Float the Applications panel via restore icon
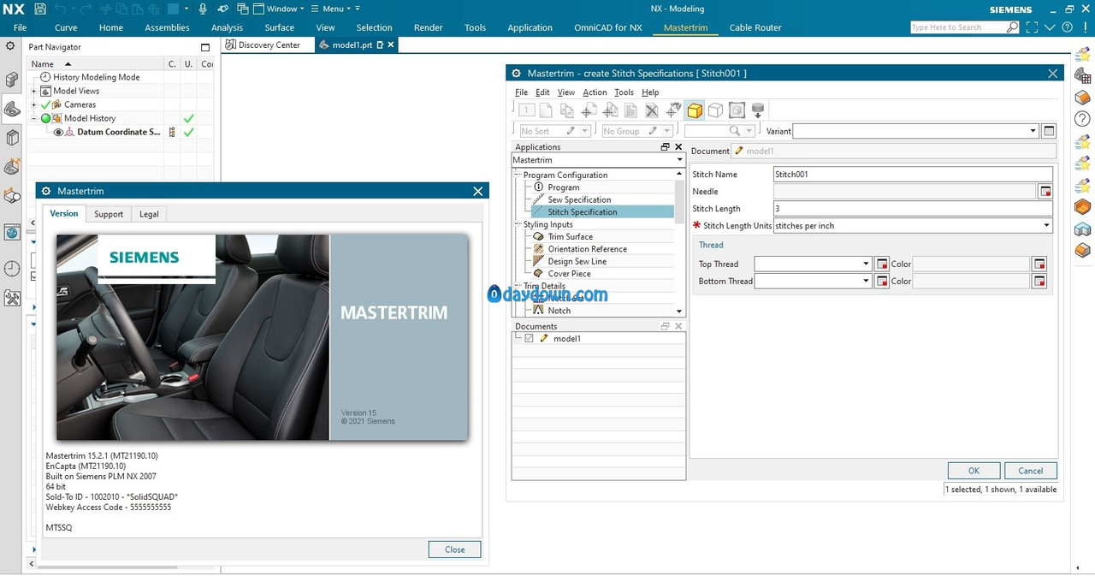Image resolution: width=1095 pixels, height=588 pixels. [666, 147]
